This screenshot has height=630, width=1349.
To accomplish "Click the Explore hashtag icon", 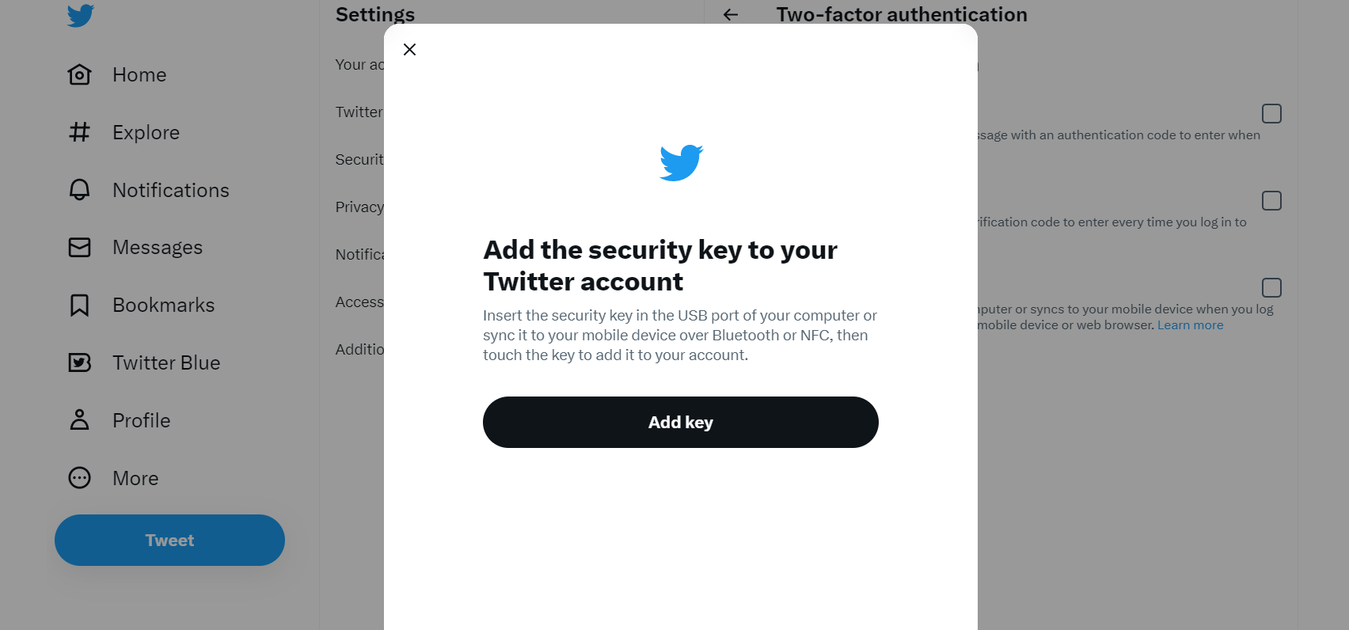I will pos(79,132).
